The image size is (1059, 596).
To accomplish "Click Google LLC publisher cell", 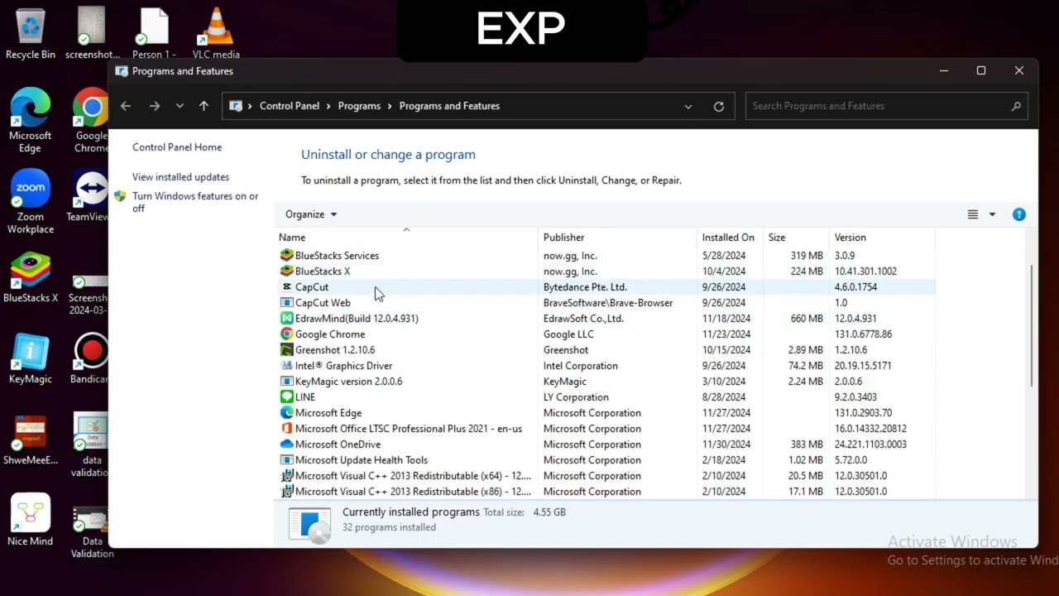I will pos(568,334).
